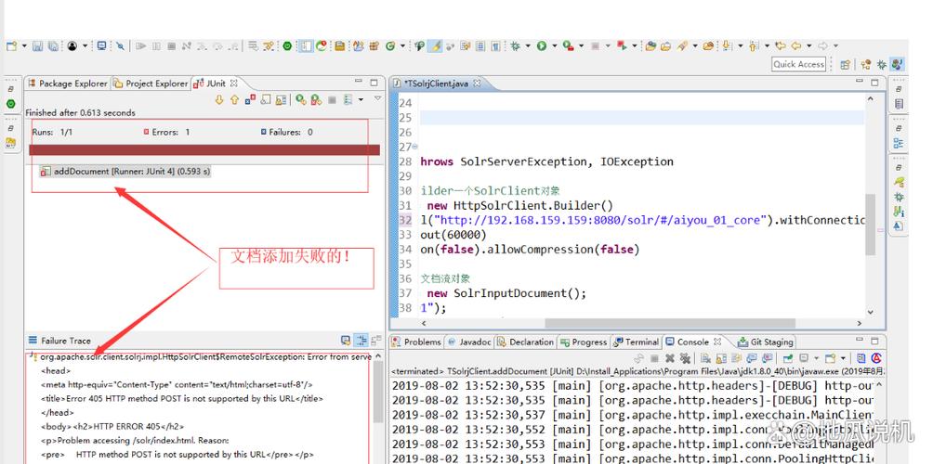
Task: Open the Progress tab
Action: [x=584, y=342]
